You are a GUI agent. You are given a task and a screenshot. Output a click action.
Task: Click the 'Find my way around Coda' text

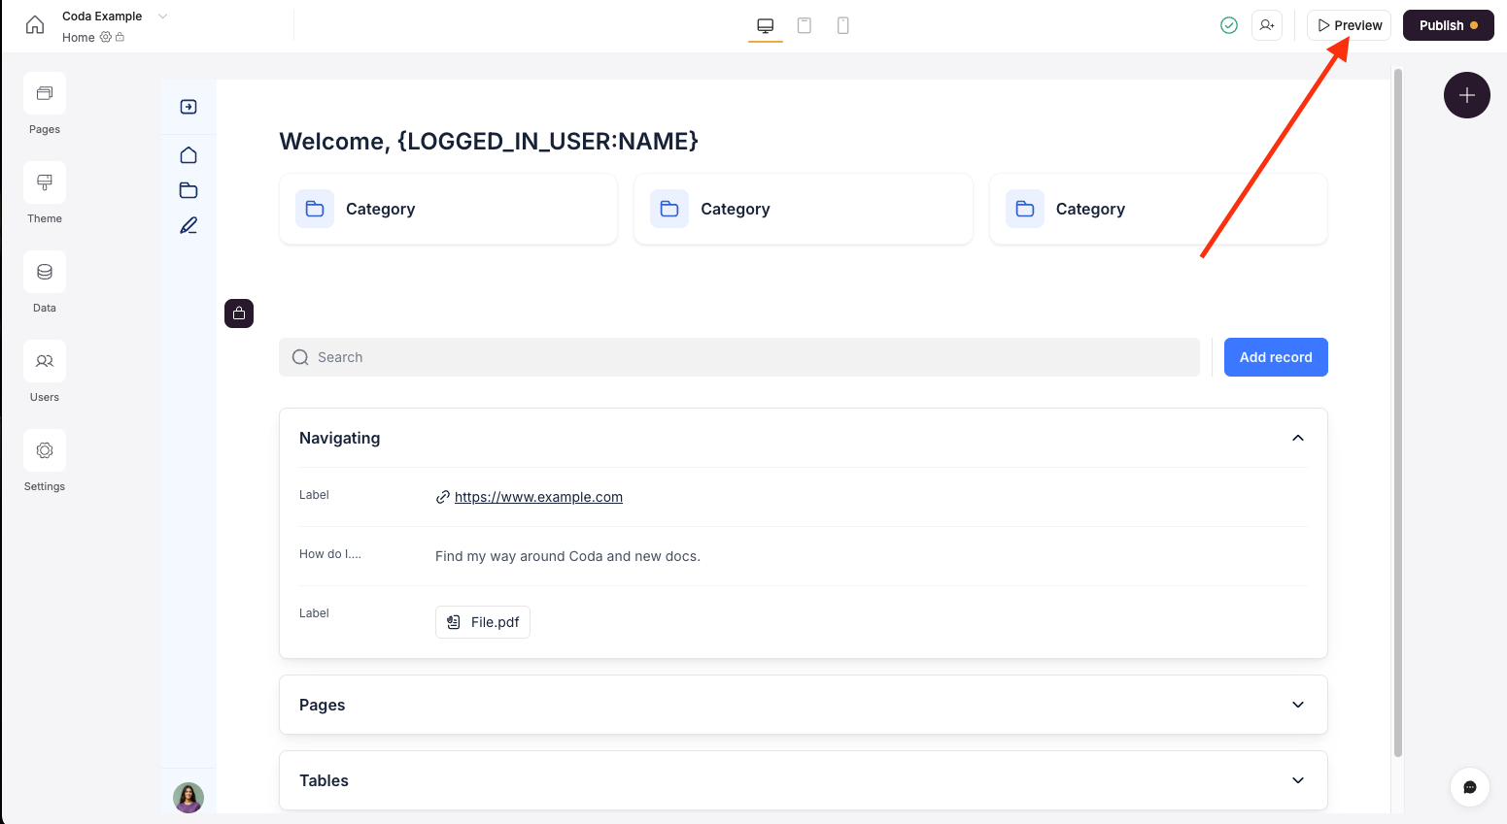tap(567, 556)
